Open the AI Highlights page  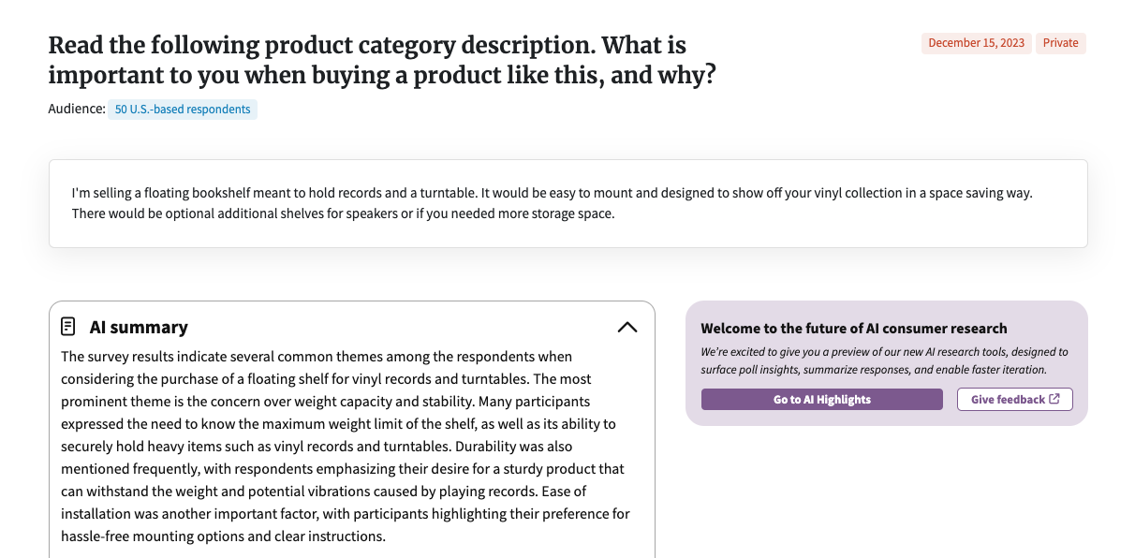[x=821, y=399]
